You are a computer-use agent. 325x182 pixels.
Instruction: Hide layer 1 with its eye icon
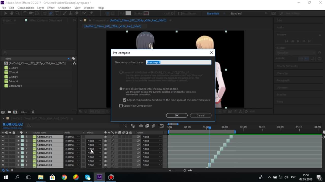[3, 137]
